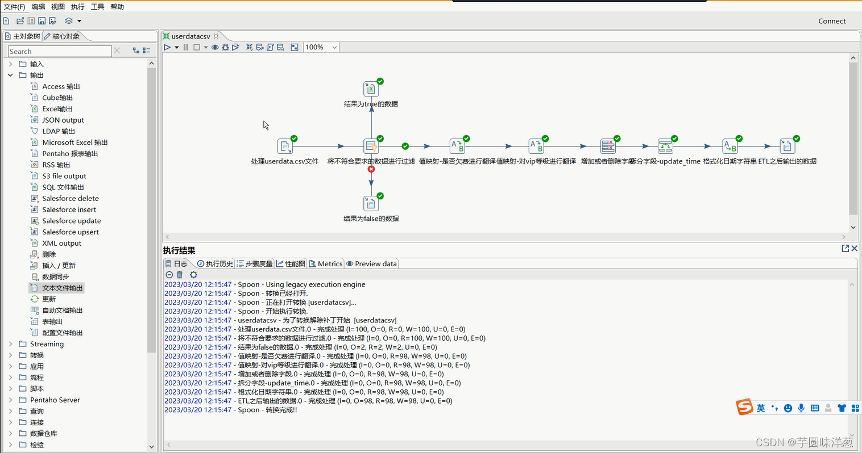Generate SQL for this transformation

270,47
